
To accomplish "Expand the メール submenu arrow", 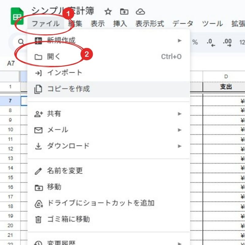I will tap(179, 130).
